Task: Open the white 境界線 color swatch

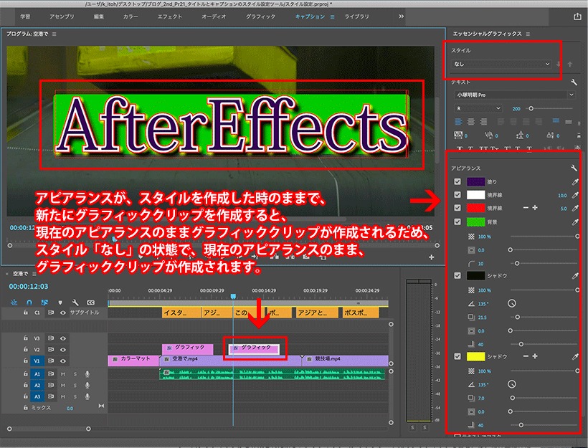Action: point(475,195)
